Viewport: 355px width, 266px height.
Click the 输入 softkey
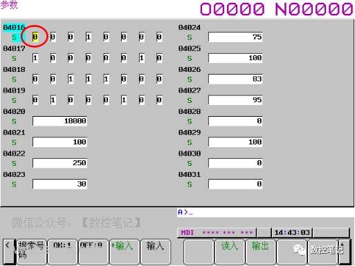tap(156, 251)
